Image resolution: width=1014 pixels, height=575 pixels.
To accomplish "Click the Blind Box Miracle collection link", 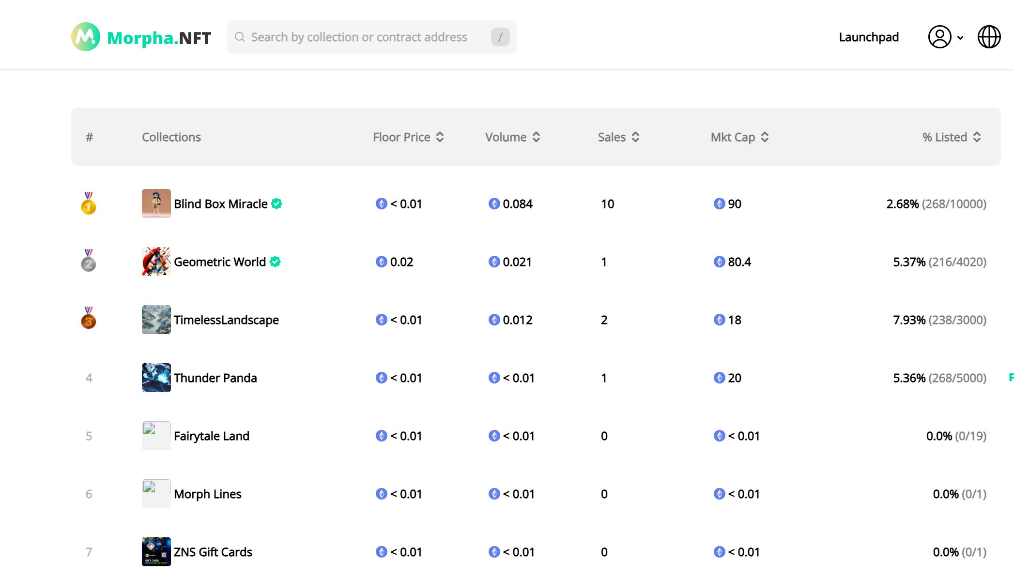I will tap(220, 203).
